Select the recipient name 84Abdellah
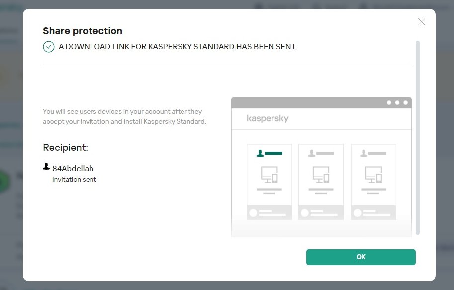The image size is (454, 290). [73, 168]
